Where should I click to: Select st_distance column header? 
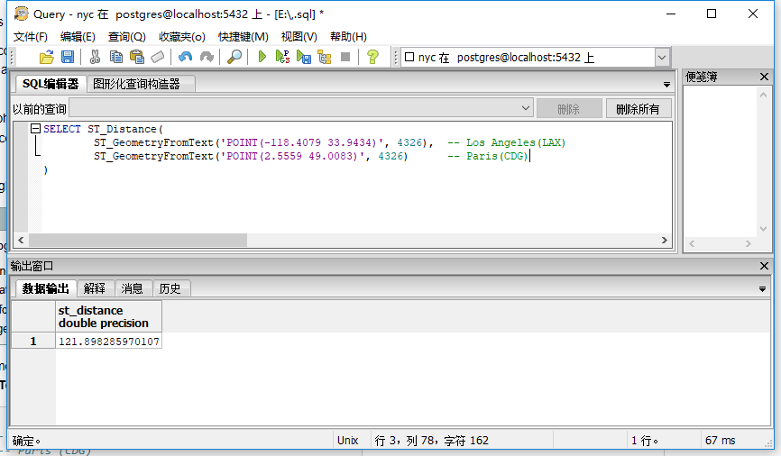point(108,316)
